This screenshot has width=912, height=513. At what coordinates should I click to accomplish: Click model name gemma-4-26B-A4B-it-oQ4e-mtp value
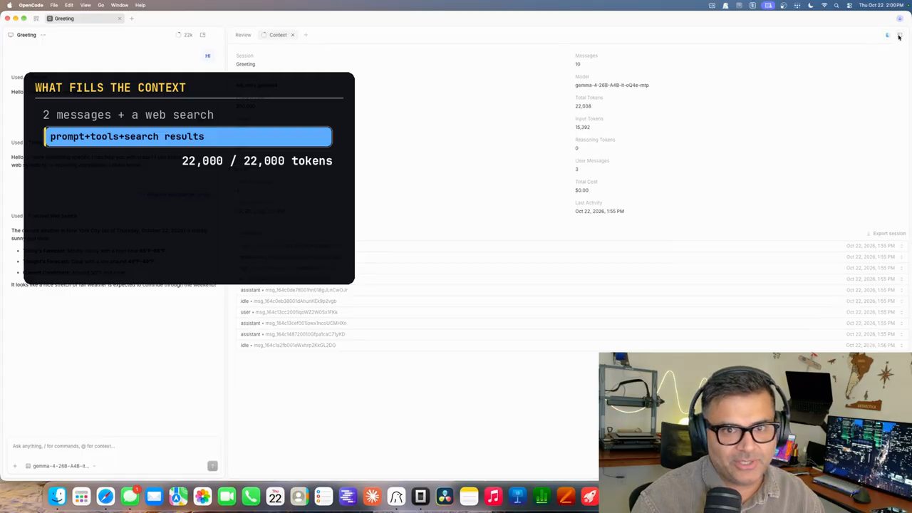point(612,85)
